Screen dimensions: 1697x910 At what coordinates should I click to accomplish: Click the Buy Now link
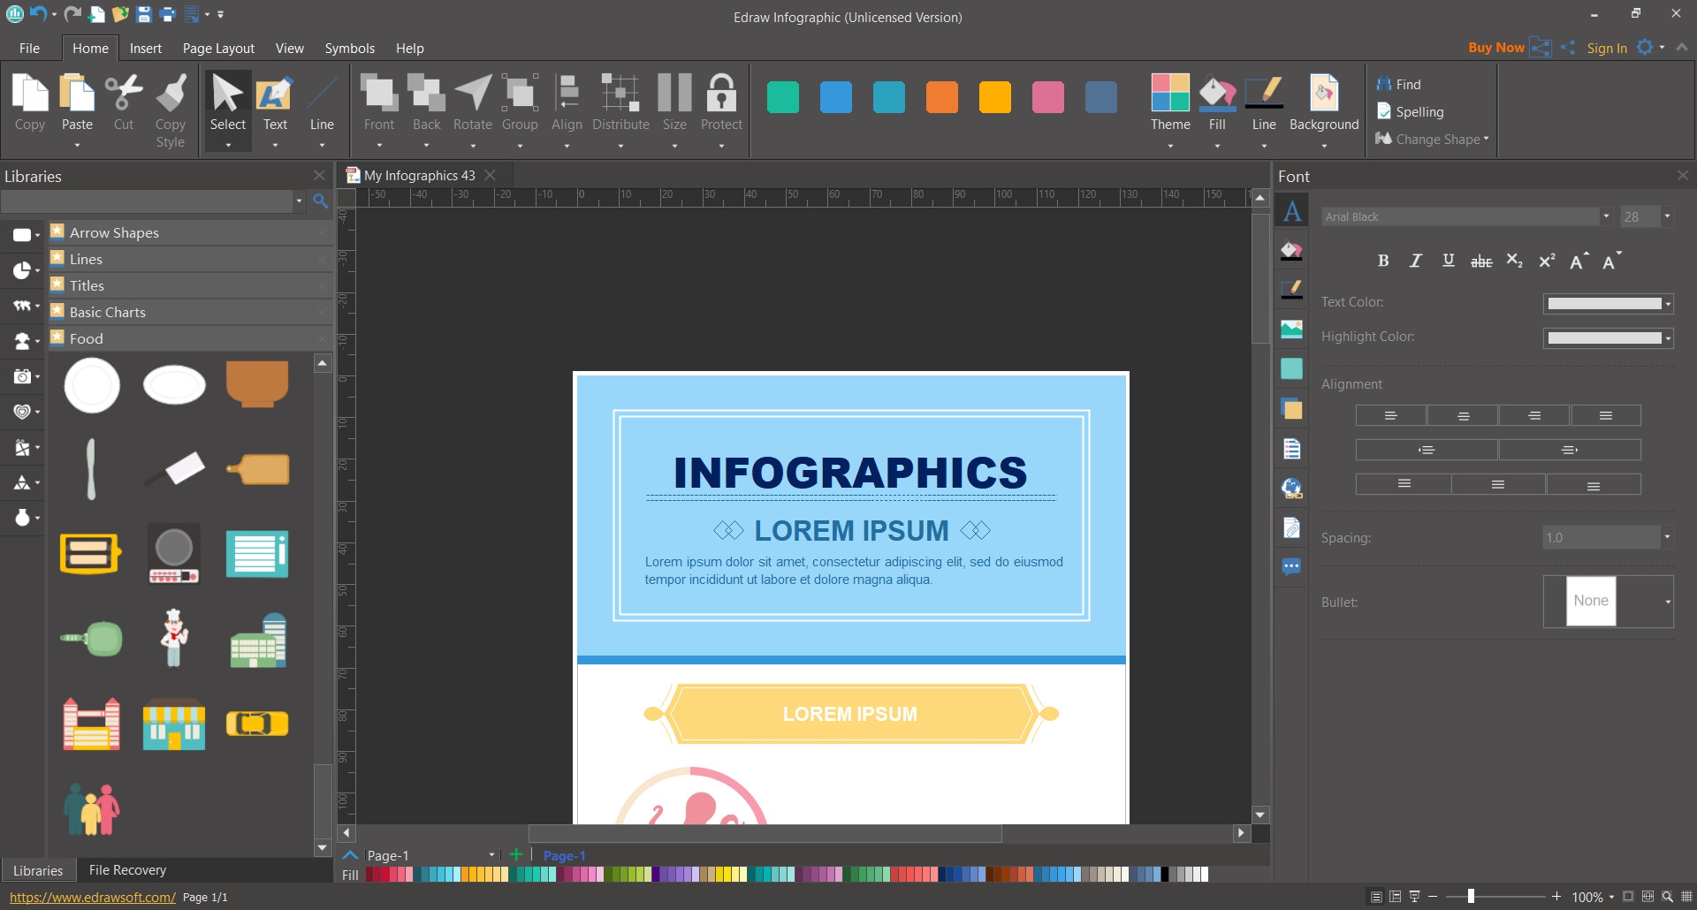(1495, 48)
